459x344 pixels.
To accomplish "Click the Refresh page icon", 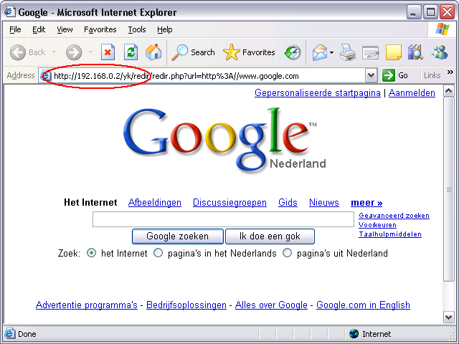I will (131, 52).
